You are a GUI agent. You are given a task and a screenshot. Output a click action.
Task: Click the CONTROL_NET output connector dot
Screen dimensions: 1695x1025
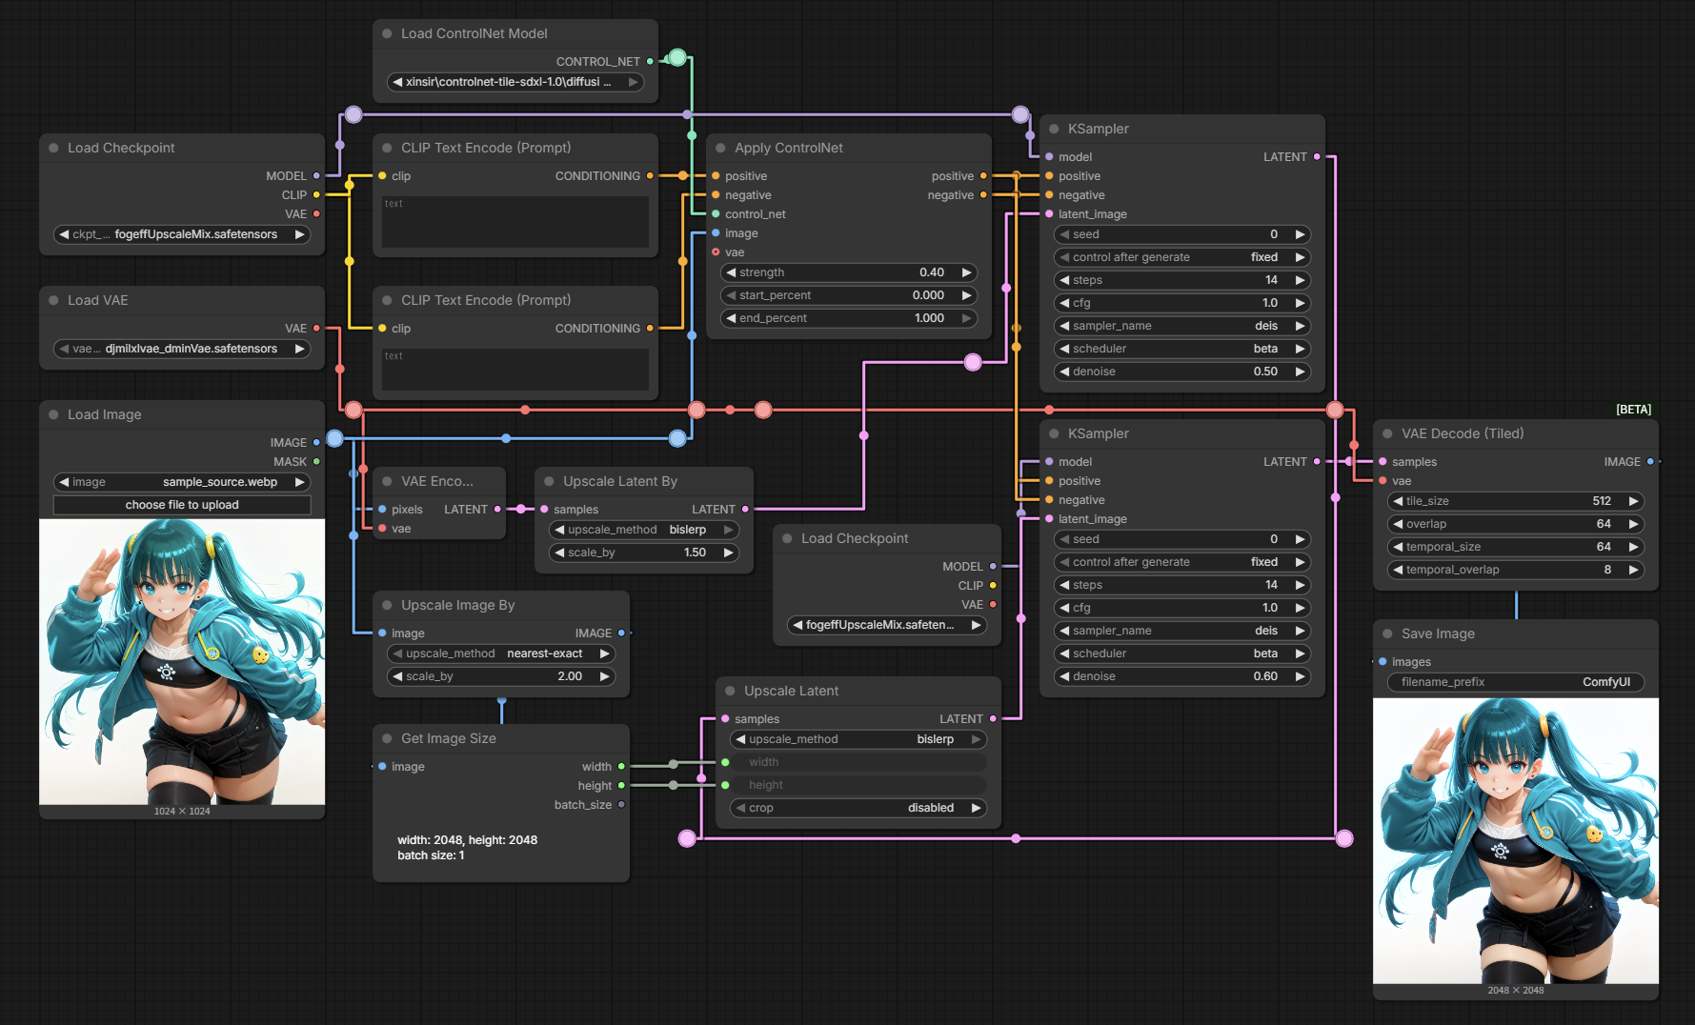pyautogui.click(x=650, y=61)
